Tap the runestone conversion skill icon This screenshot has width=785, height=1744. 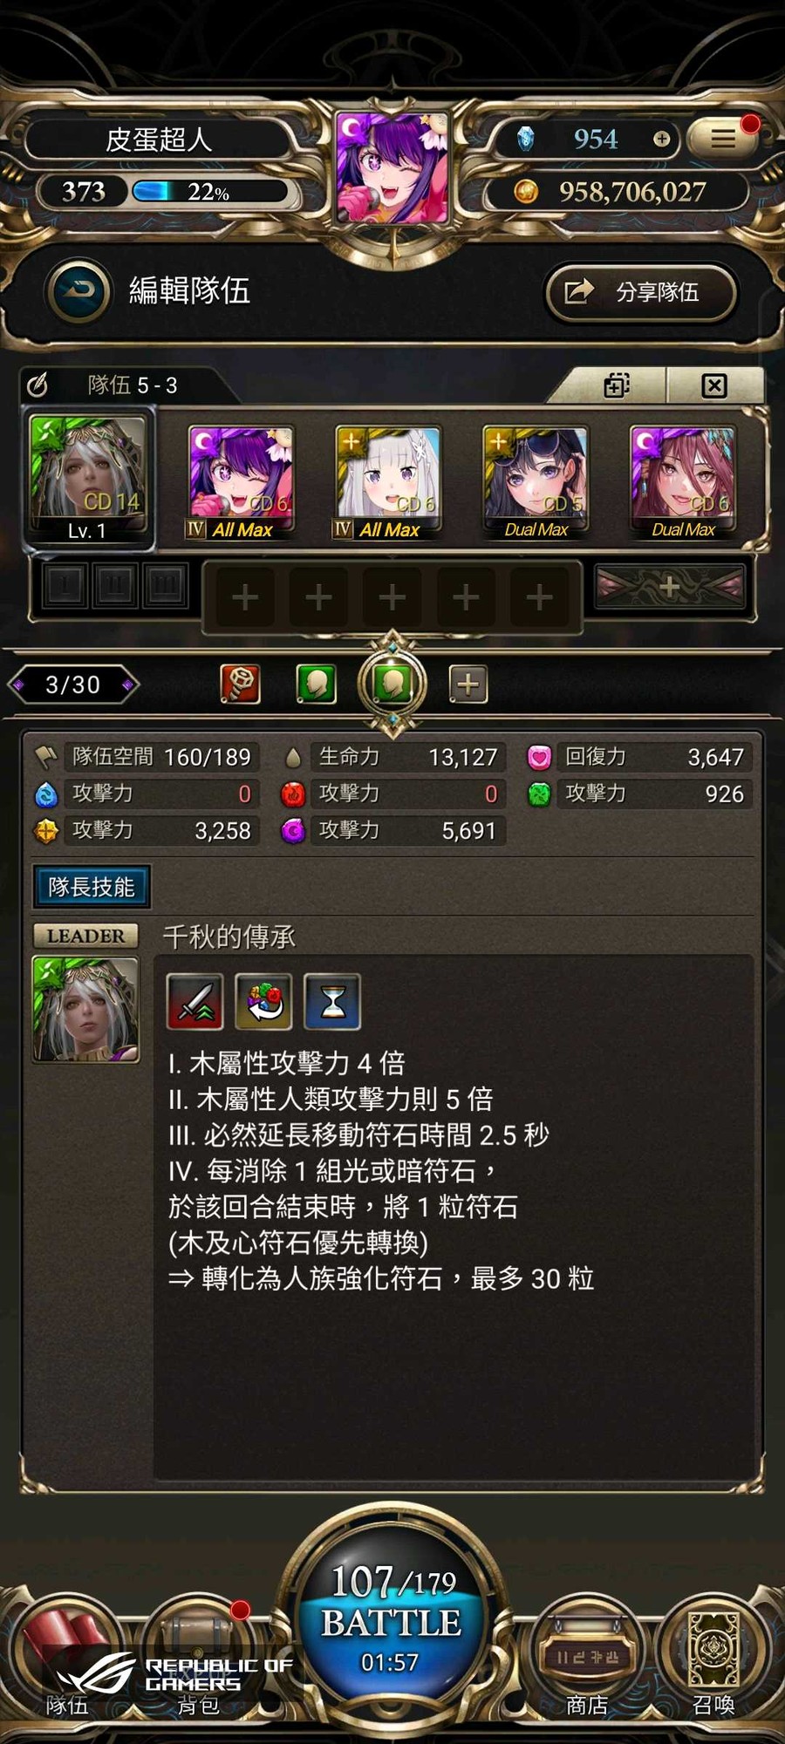(264, 1002)
